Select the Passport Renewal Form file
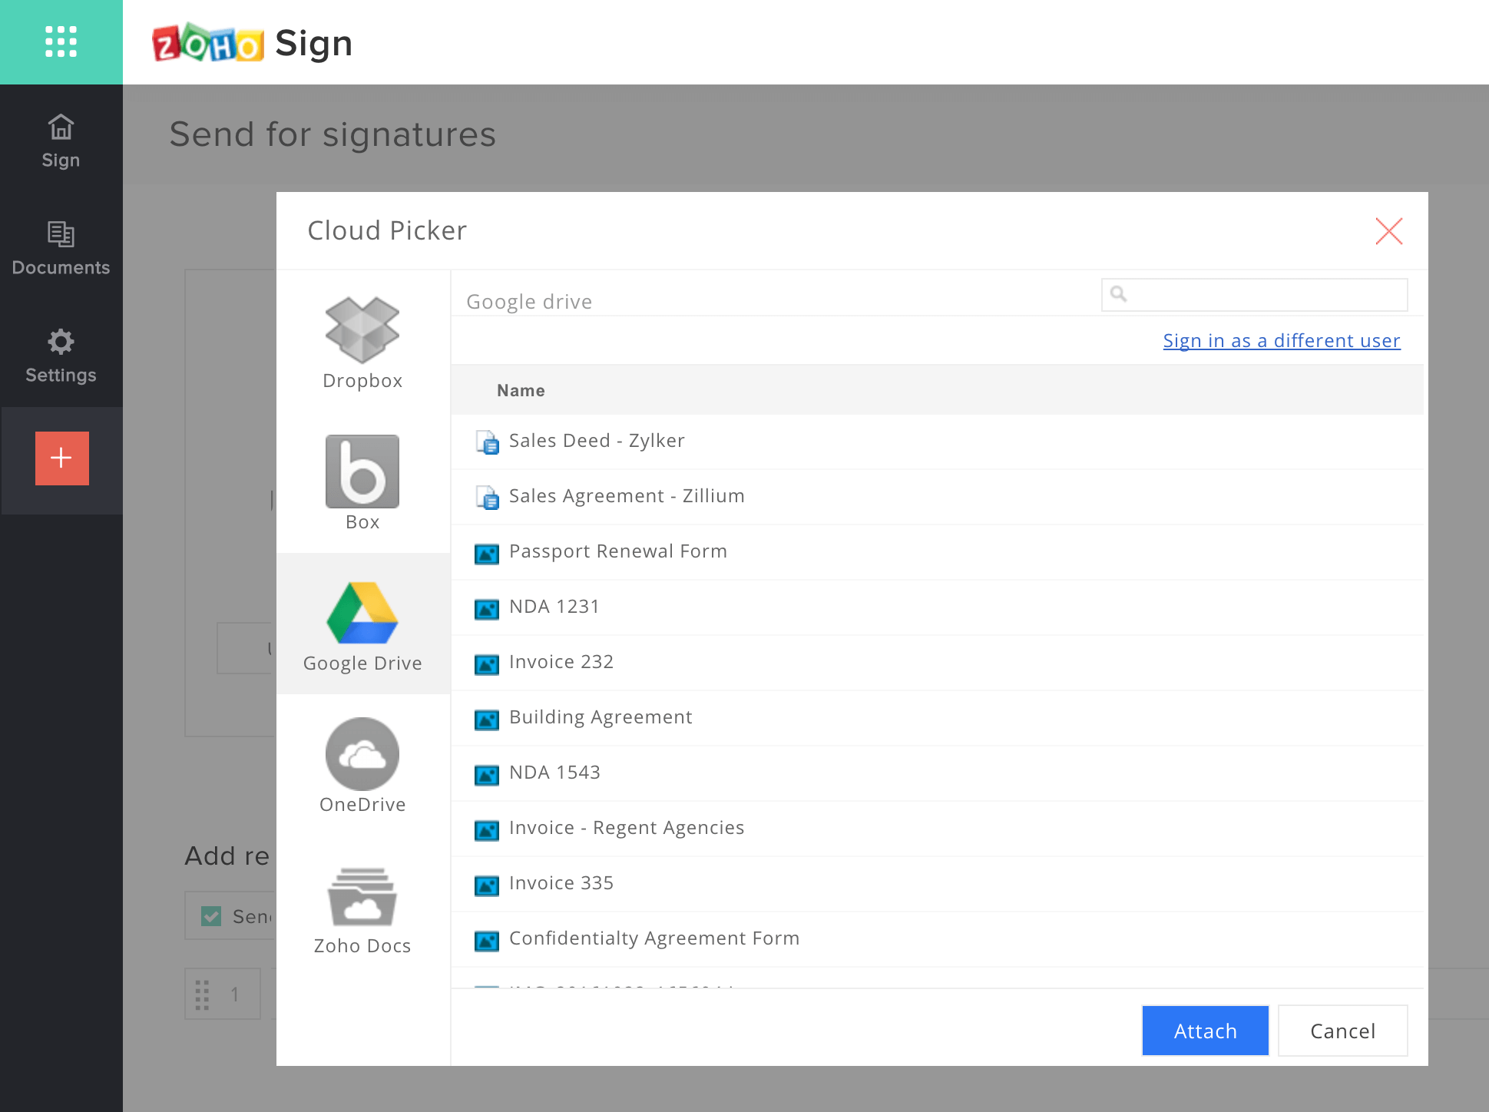Screen dimensions: 1489x1112 (617, 551)
